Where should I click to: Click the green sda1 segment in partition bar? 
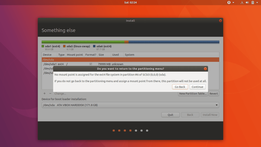83,42
